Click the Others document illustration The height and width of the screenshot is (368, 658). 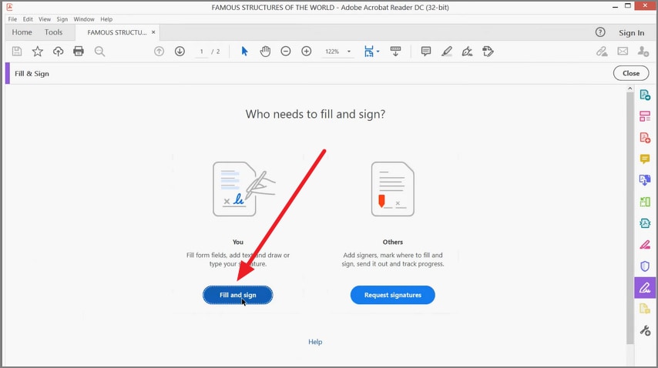(393, 189)
